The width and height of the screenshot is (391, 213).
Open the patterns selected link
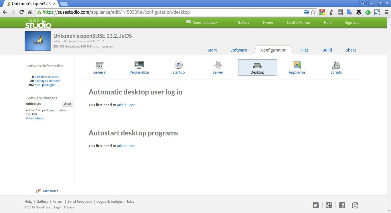tap(47, 77)
